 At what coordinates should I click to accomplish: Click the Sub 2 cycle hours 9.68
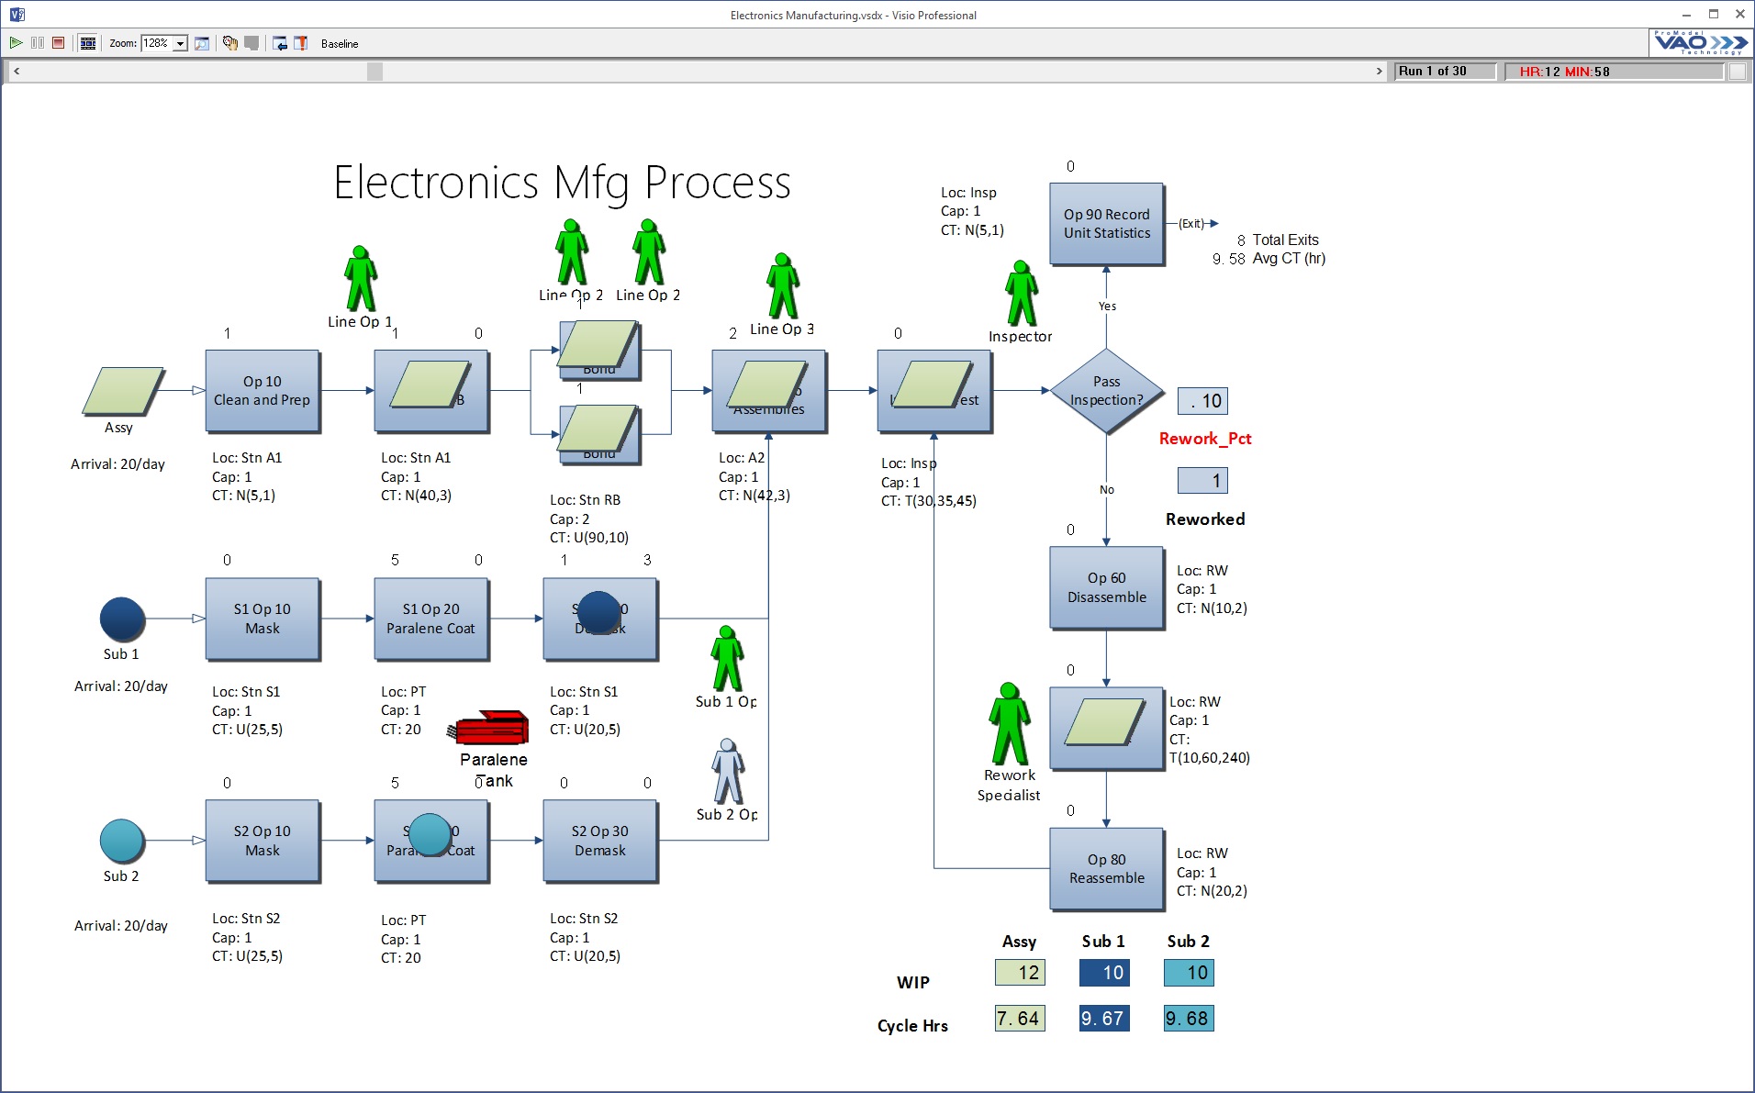(1189, 1019)
